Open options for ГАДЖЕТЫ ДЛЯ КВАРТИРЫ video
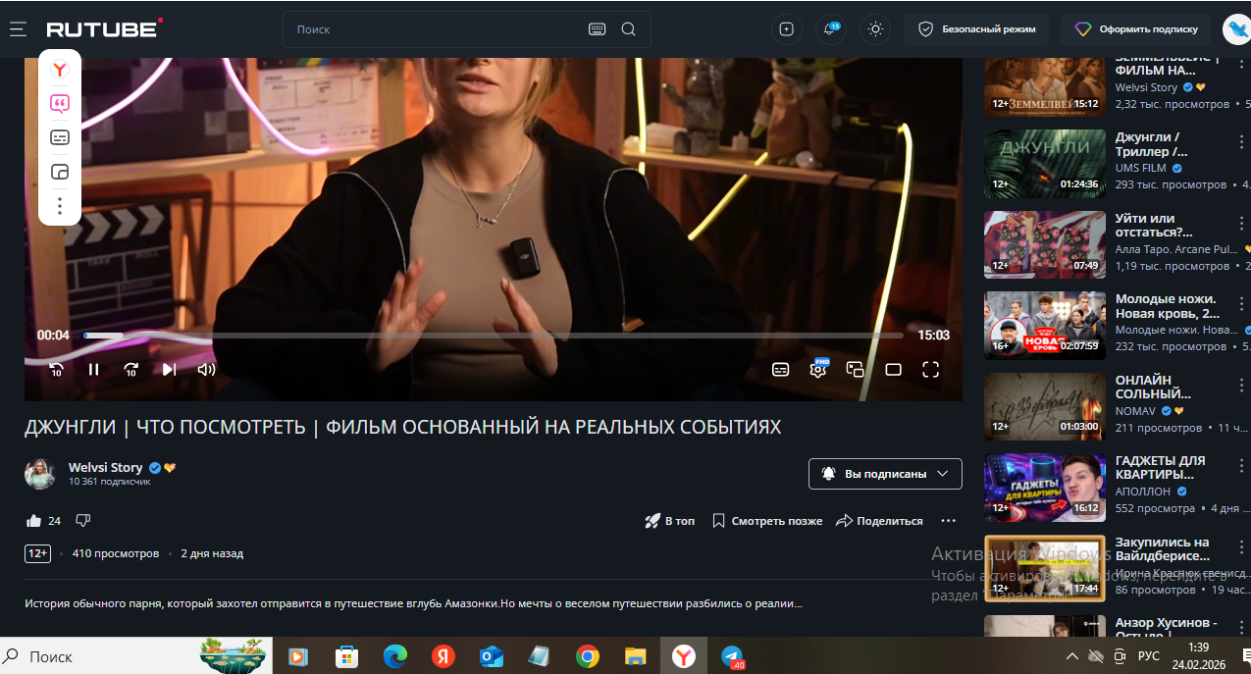This screenshot has width=1251, height=674. 1241,467
